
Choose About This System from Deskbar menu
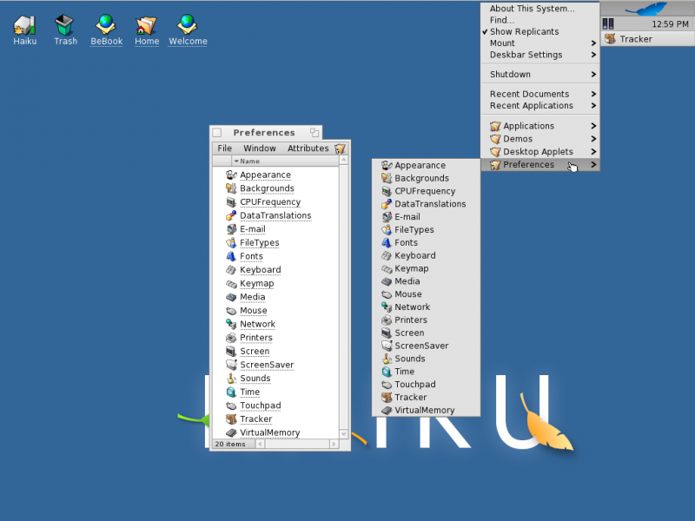[539, 9]
